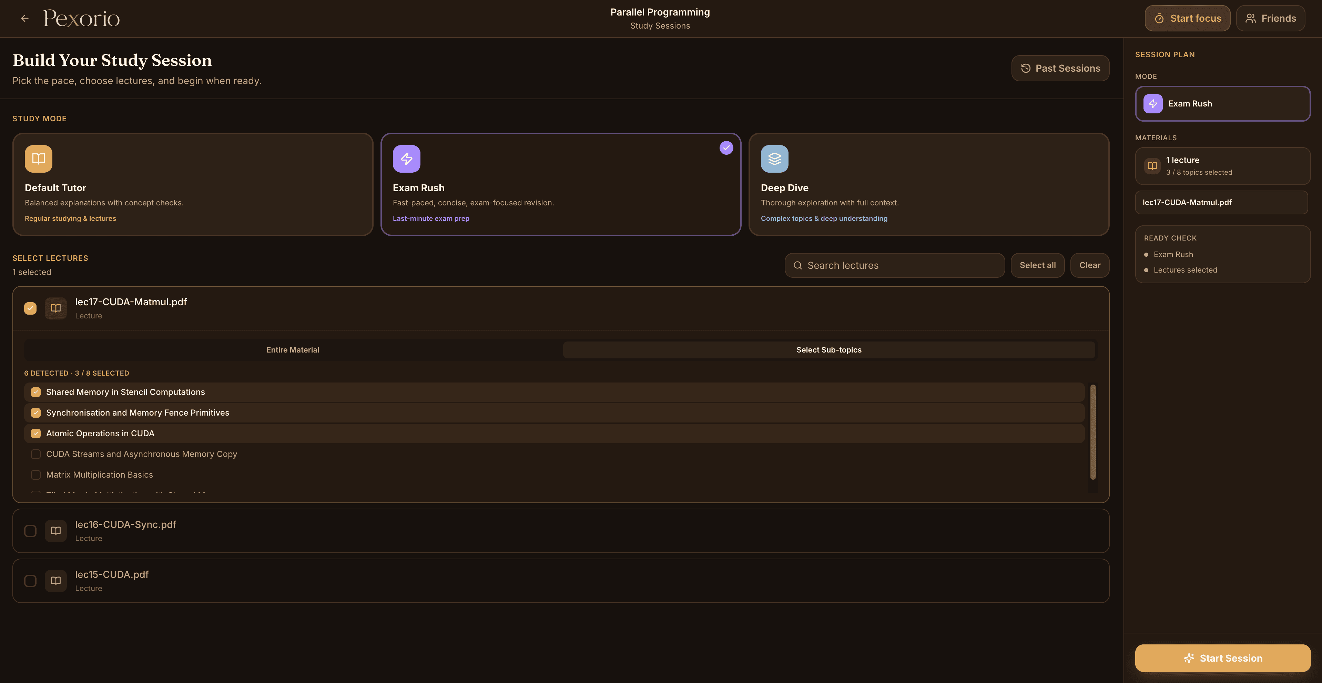Click the lec15-CUDA.pdf file name
This screenshot has width=1322, height=683.
click(112, 574)
